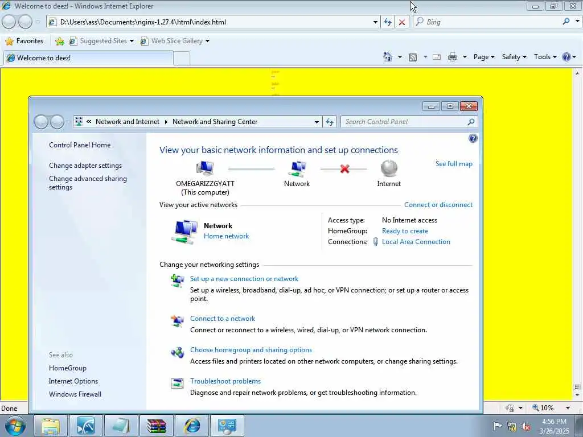
Task: Click the Favorites star button
Action: 24,41
